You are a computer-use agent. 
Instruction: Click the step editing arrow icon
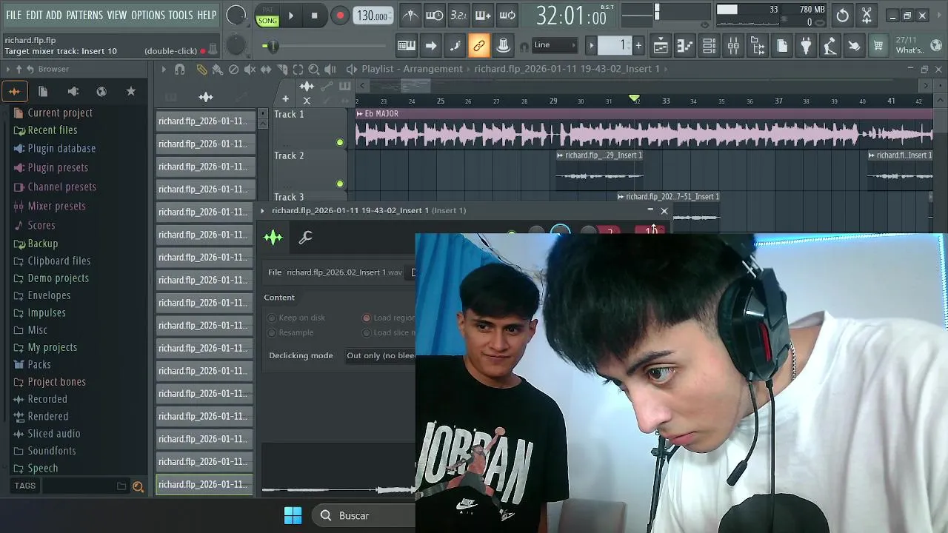point(431,46)
